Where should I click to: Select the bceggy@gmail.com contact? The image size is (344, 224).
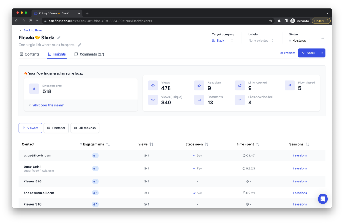tap(39, 193)
